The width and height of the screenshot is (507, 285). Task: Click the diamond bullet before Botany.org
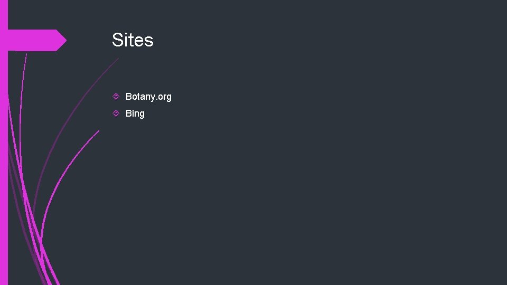116,97
